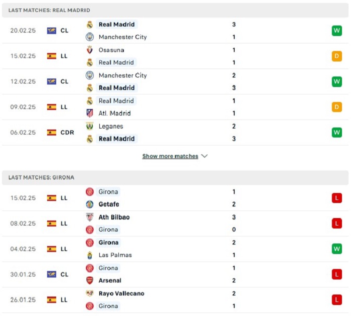Click the CL competition flag on 30.01.25
The height and width of the screenshot is (318, 351).
click(x=52, y=274)
